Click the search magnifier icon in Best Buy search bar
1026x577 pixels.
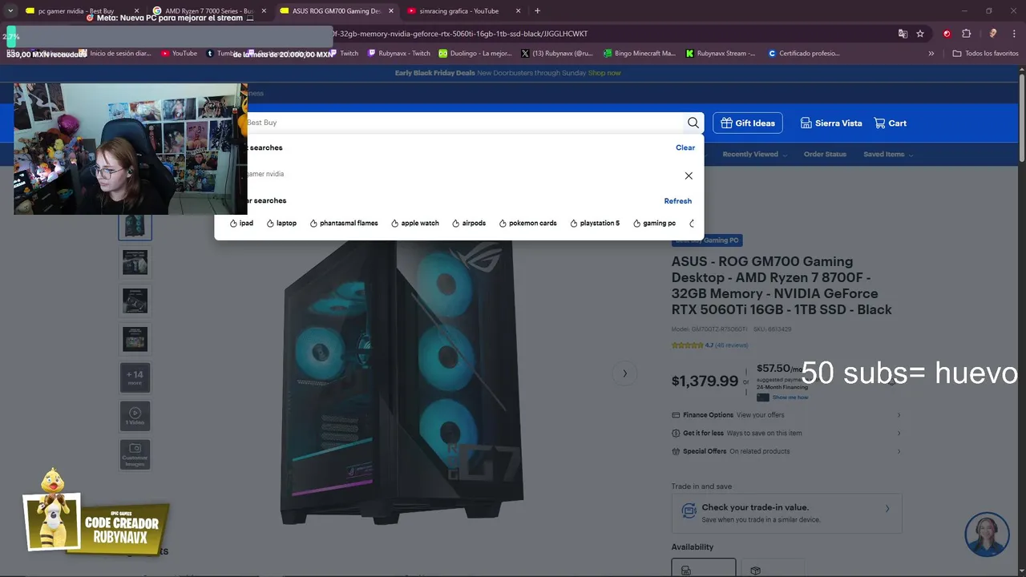click(x=693, y=123)
